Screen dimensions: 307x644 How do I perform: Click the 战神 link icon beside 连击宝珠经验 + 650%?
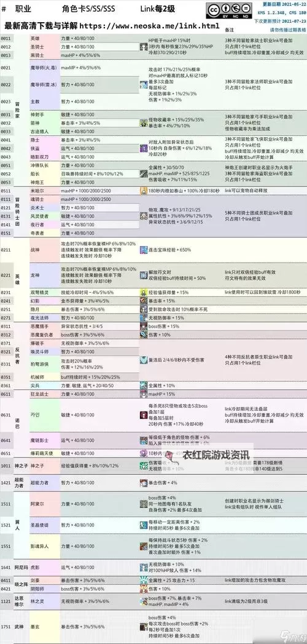coord(144,250)
